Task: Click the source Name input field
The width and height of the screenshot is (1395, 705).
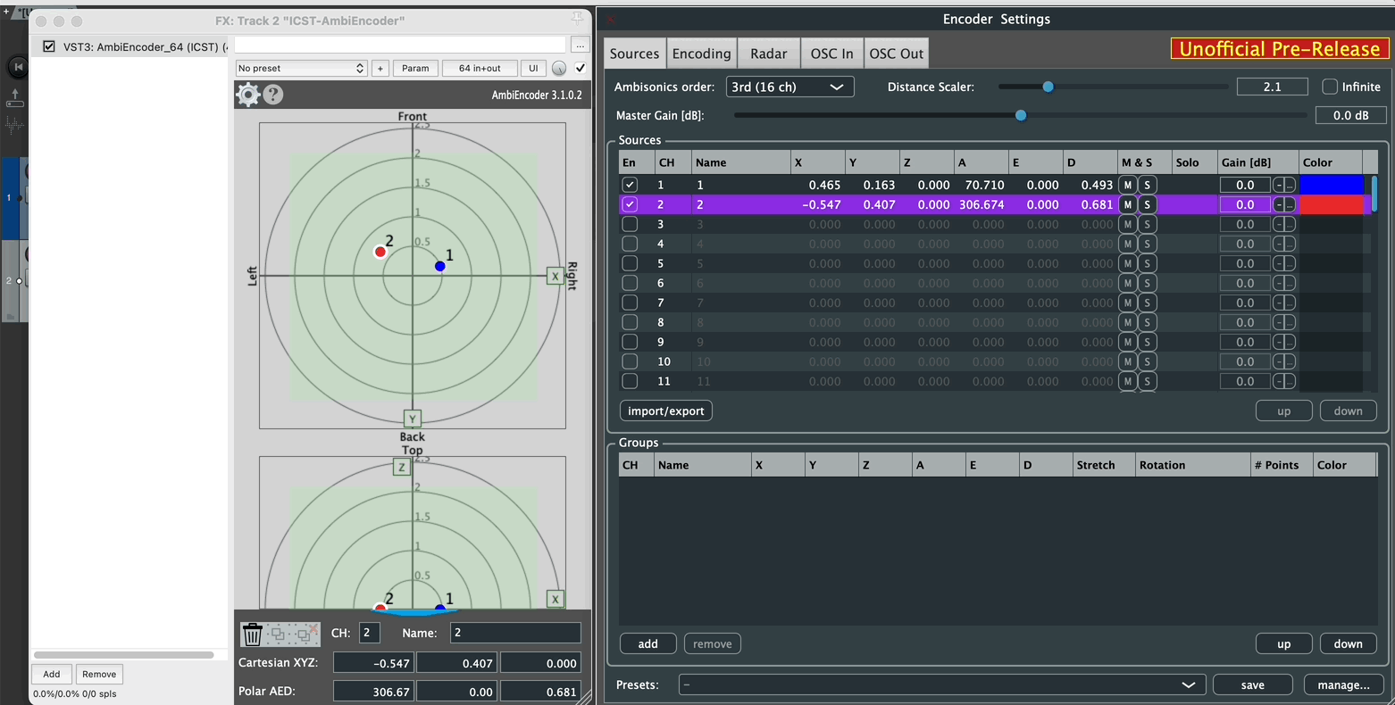Action: 515,633
